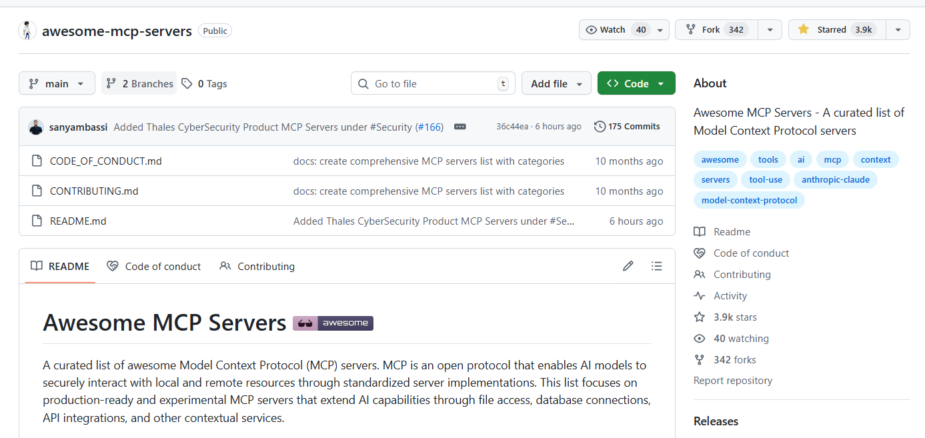The width and height of the screenshot is (925, 438).
Task: Open the 342 forks link
Action: tap(725, 359)
